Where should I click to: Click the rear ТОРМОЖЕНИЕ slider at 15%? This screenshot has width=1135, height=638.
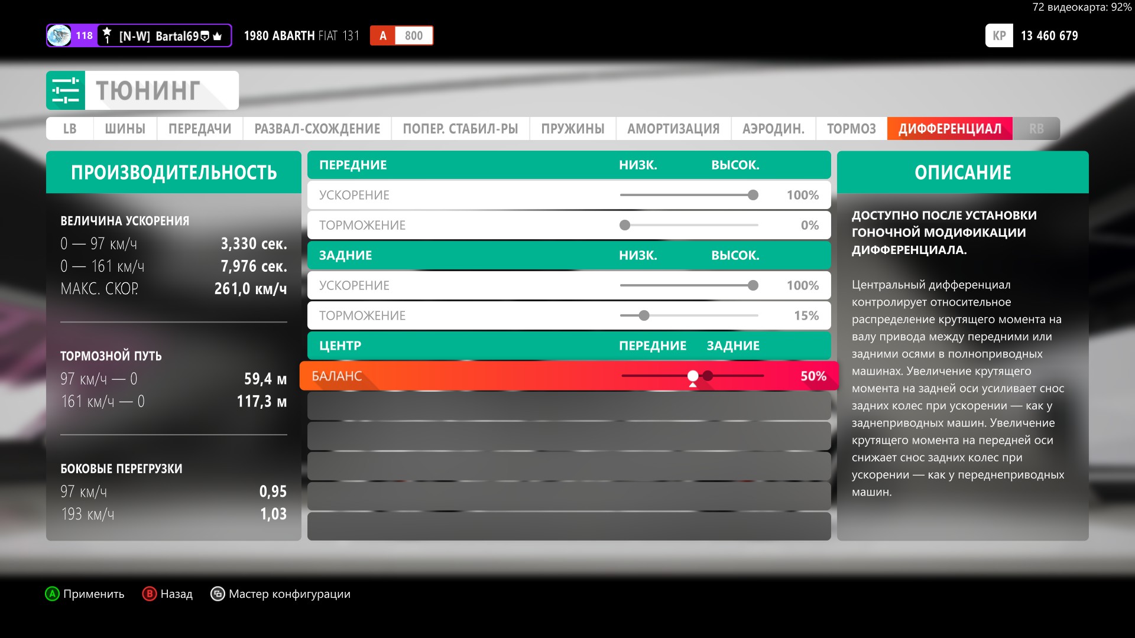[644, 315]
